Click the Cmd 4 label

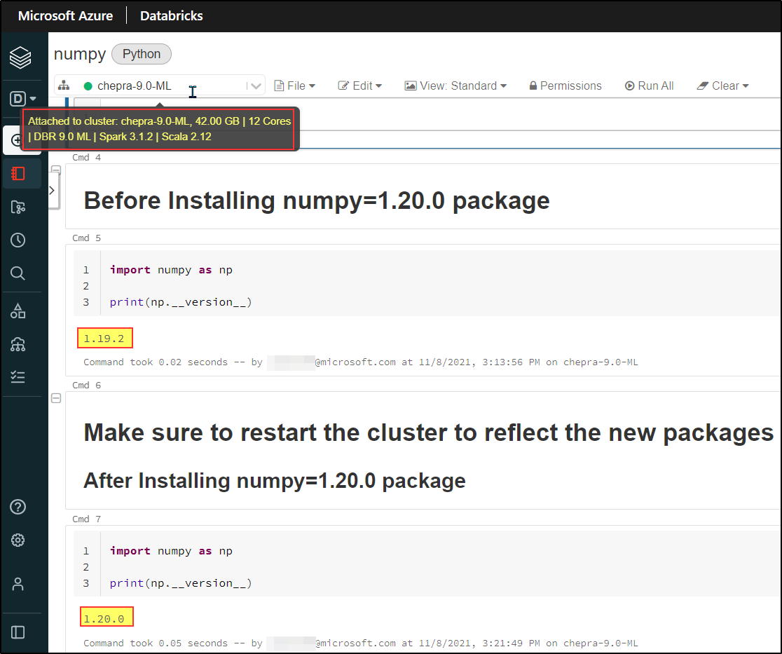[x=86, y=157]
